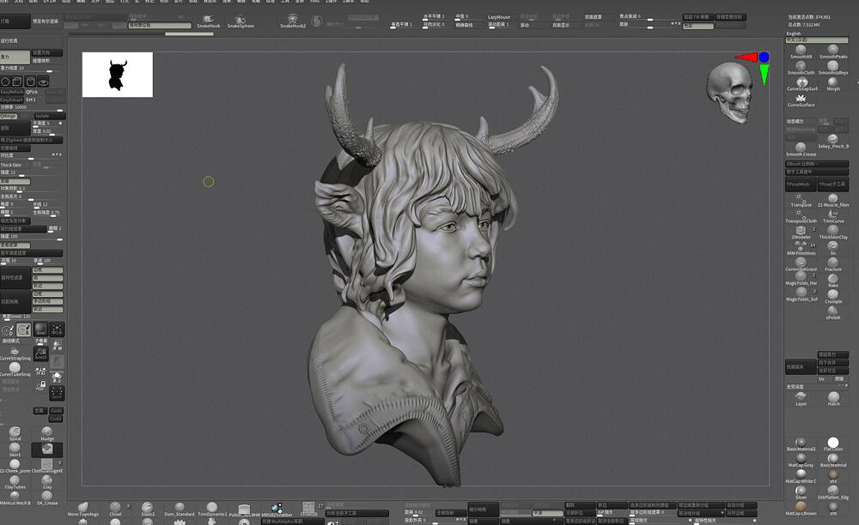Select the TrimDynamic brush

click(x=211, y=510)
